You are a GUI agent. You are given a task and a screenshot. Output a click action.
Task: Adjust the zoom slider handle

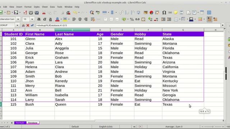(x=214, y=126)
